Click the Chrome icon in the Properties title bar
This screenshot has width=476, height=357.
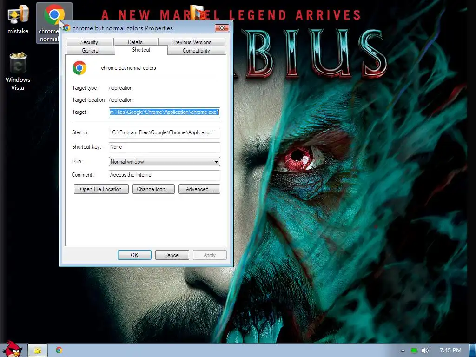point(66,28)
